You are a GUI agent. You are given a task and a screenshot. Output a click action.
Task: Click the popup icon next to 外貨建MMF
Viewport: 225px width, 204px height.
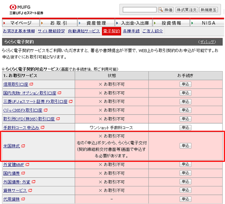click(x=27, y=165)
